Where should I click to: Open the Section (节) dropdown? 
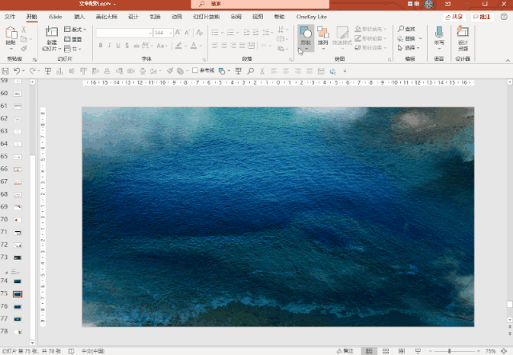[x=72, y=49]
